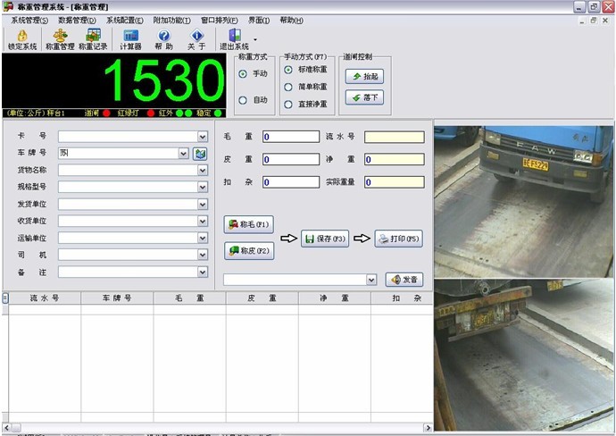Select 直接净重 radio option
This screenshot has width=616, height=436.
[x=288, y=104]
